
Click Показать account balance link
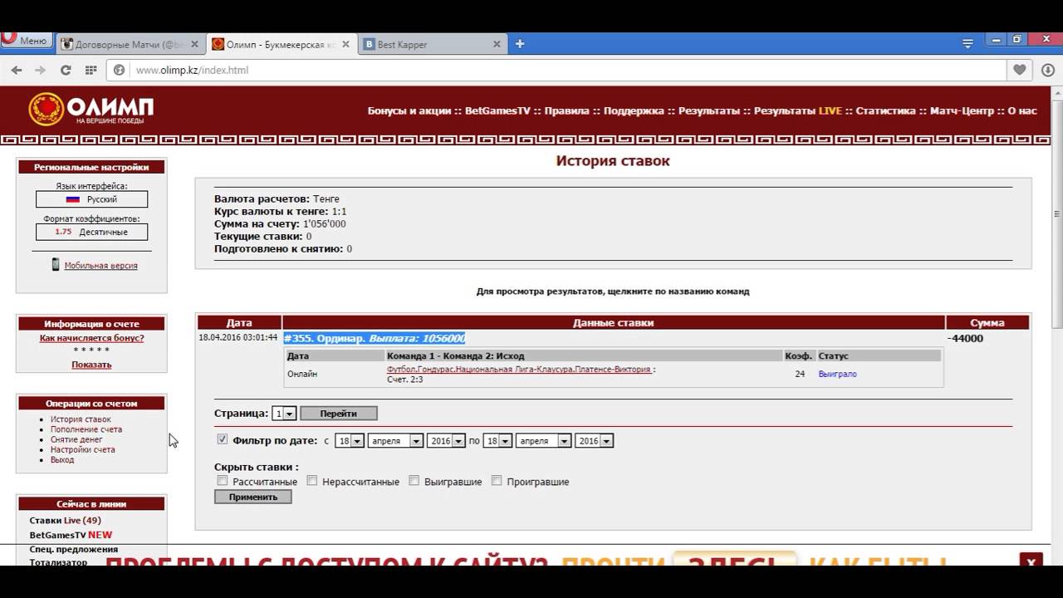pyautogui.click(x=91, y=365)
